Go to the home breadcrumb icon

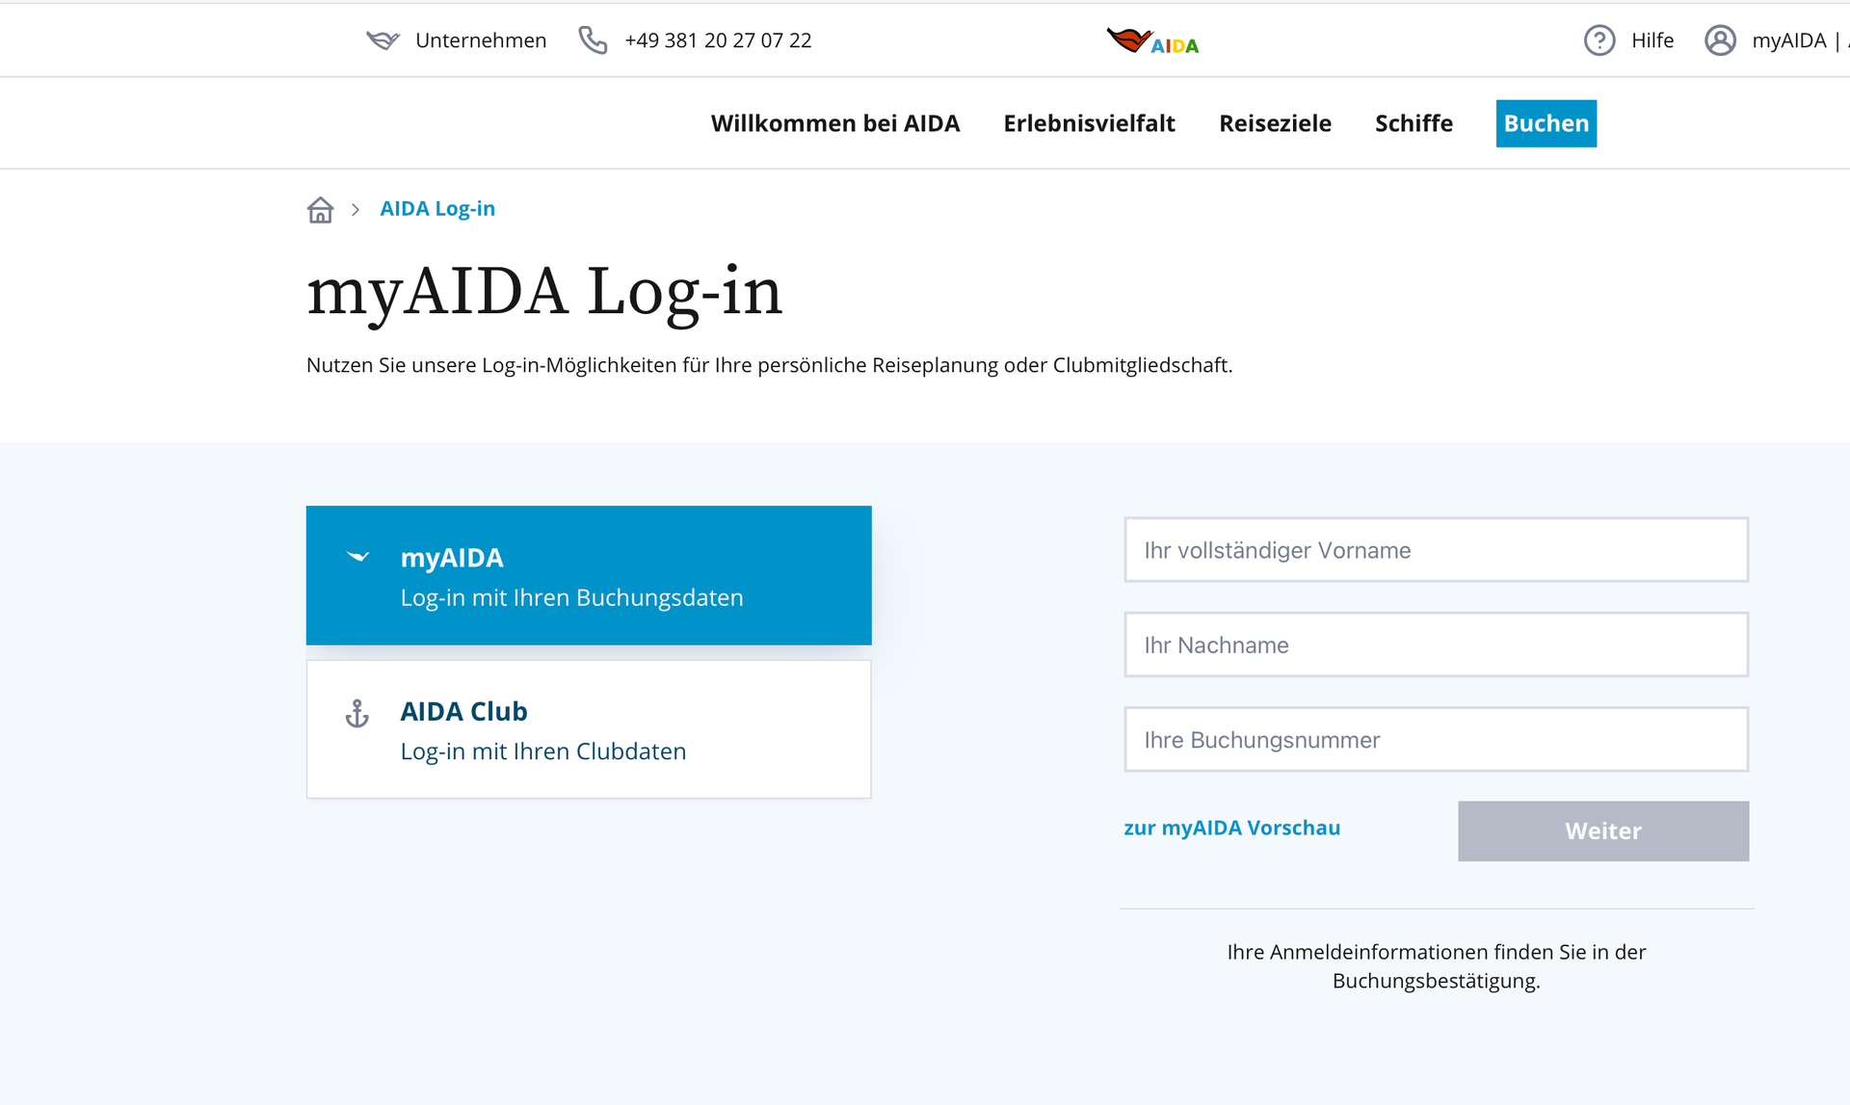pos(320,209)
